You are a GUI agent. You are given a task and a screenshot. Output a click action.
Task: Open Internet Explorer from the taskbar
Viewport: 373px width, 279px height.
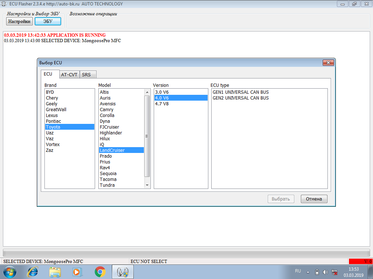coord(32,272)
